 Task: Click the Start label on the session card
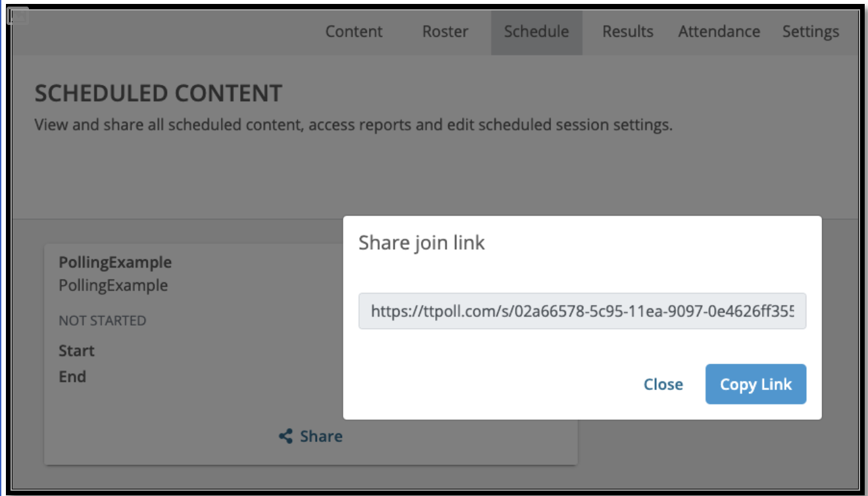pyautogui.click(x=76, y=351)
